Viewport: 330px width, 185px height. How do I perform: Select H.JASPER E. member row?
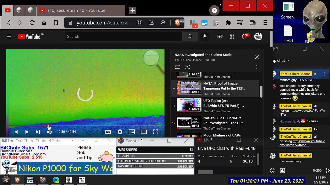pyautogui.click(x=155, y=156)
